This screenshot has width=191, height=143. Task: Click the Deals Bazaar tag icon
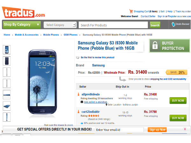pos(174,24)
